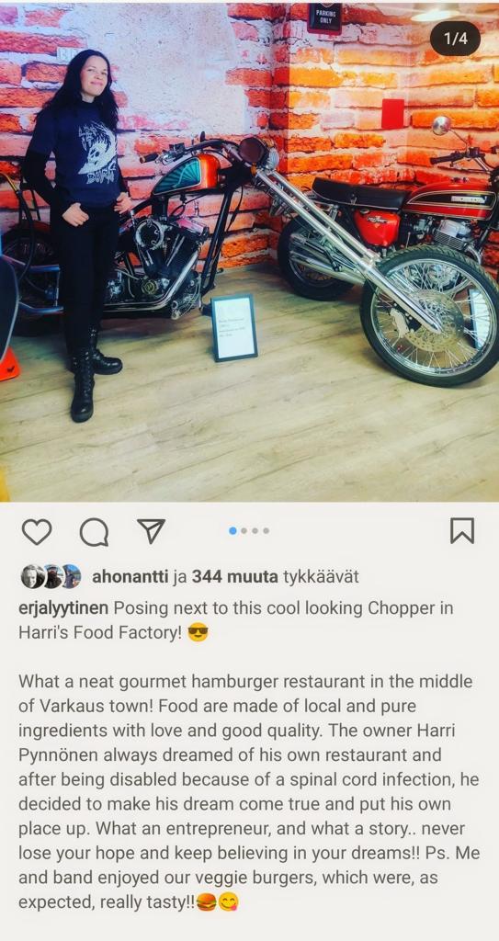499x941 pixels.
Task: Jump to fourth carousel dot
Action: pos(266,530)
